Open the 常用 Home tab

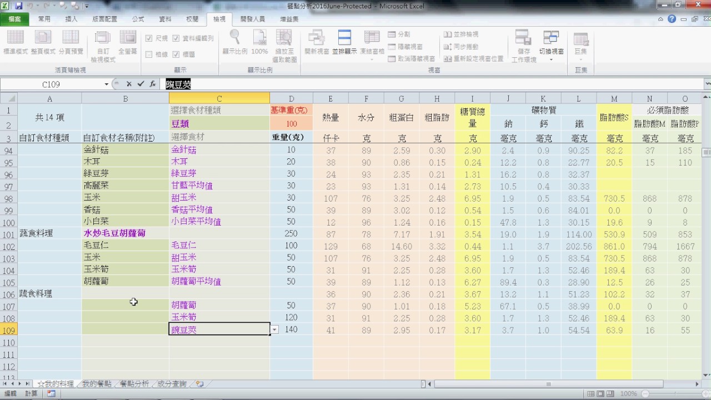(x=44, y=19)
